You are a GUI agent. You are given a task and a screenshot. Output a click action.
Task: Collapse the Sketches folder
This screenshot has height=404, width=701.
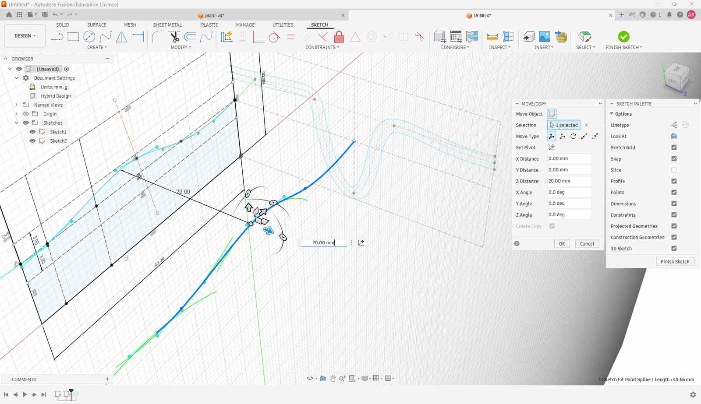(x=17, y=123)
